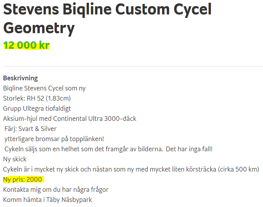Click the line "ytterligare bromsar på topplänken!"
The image size is (263, 207).
[55, 139]
